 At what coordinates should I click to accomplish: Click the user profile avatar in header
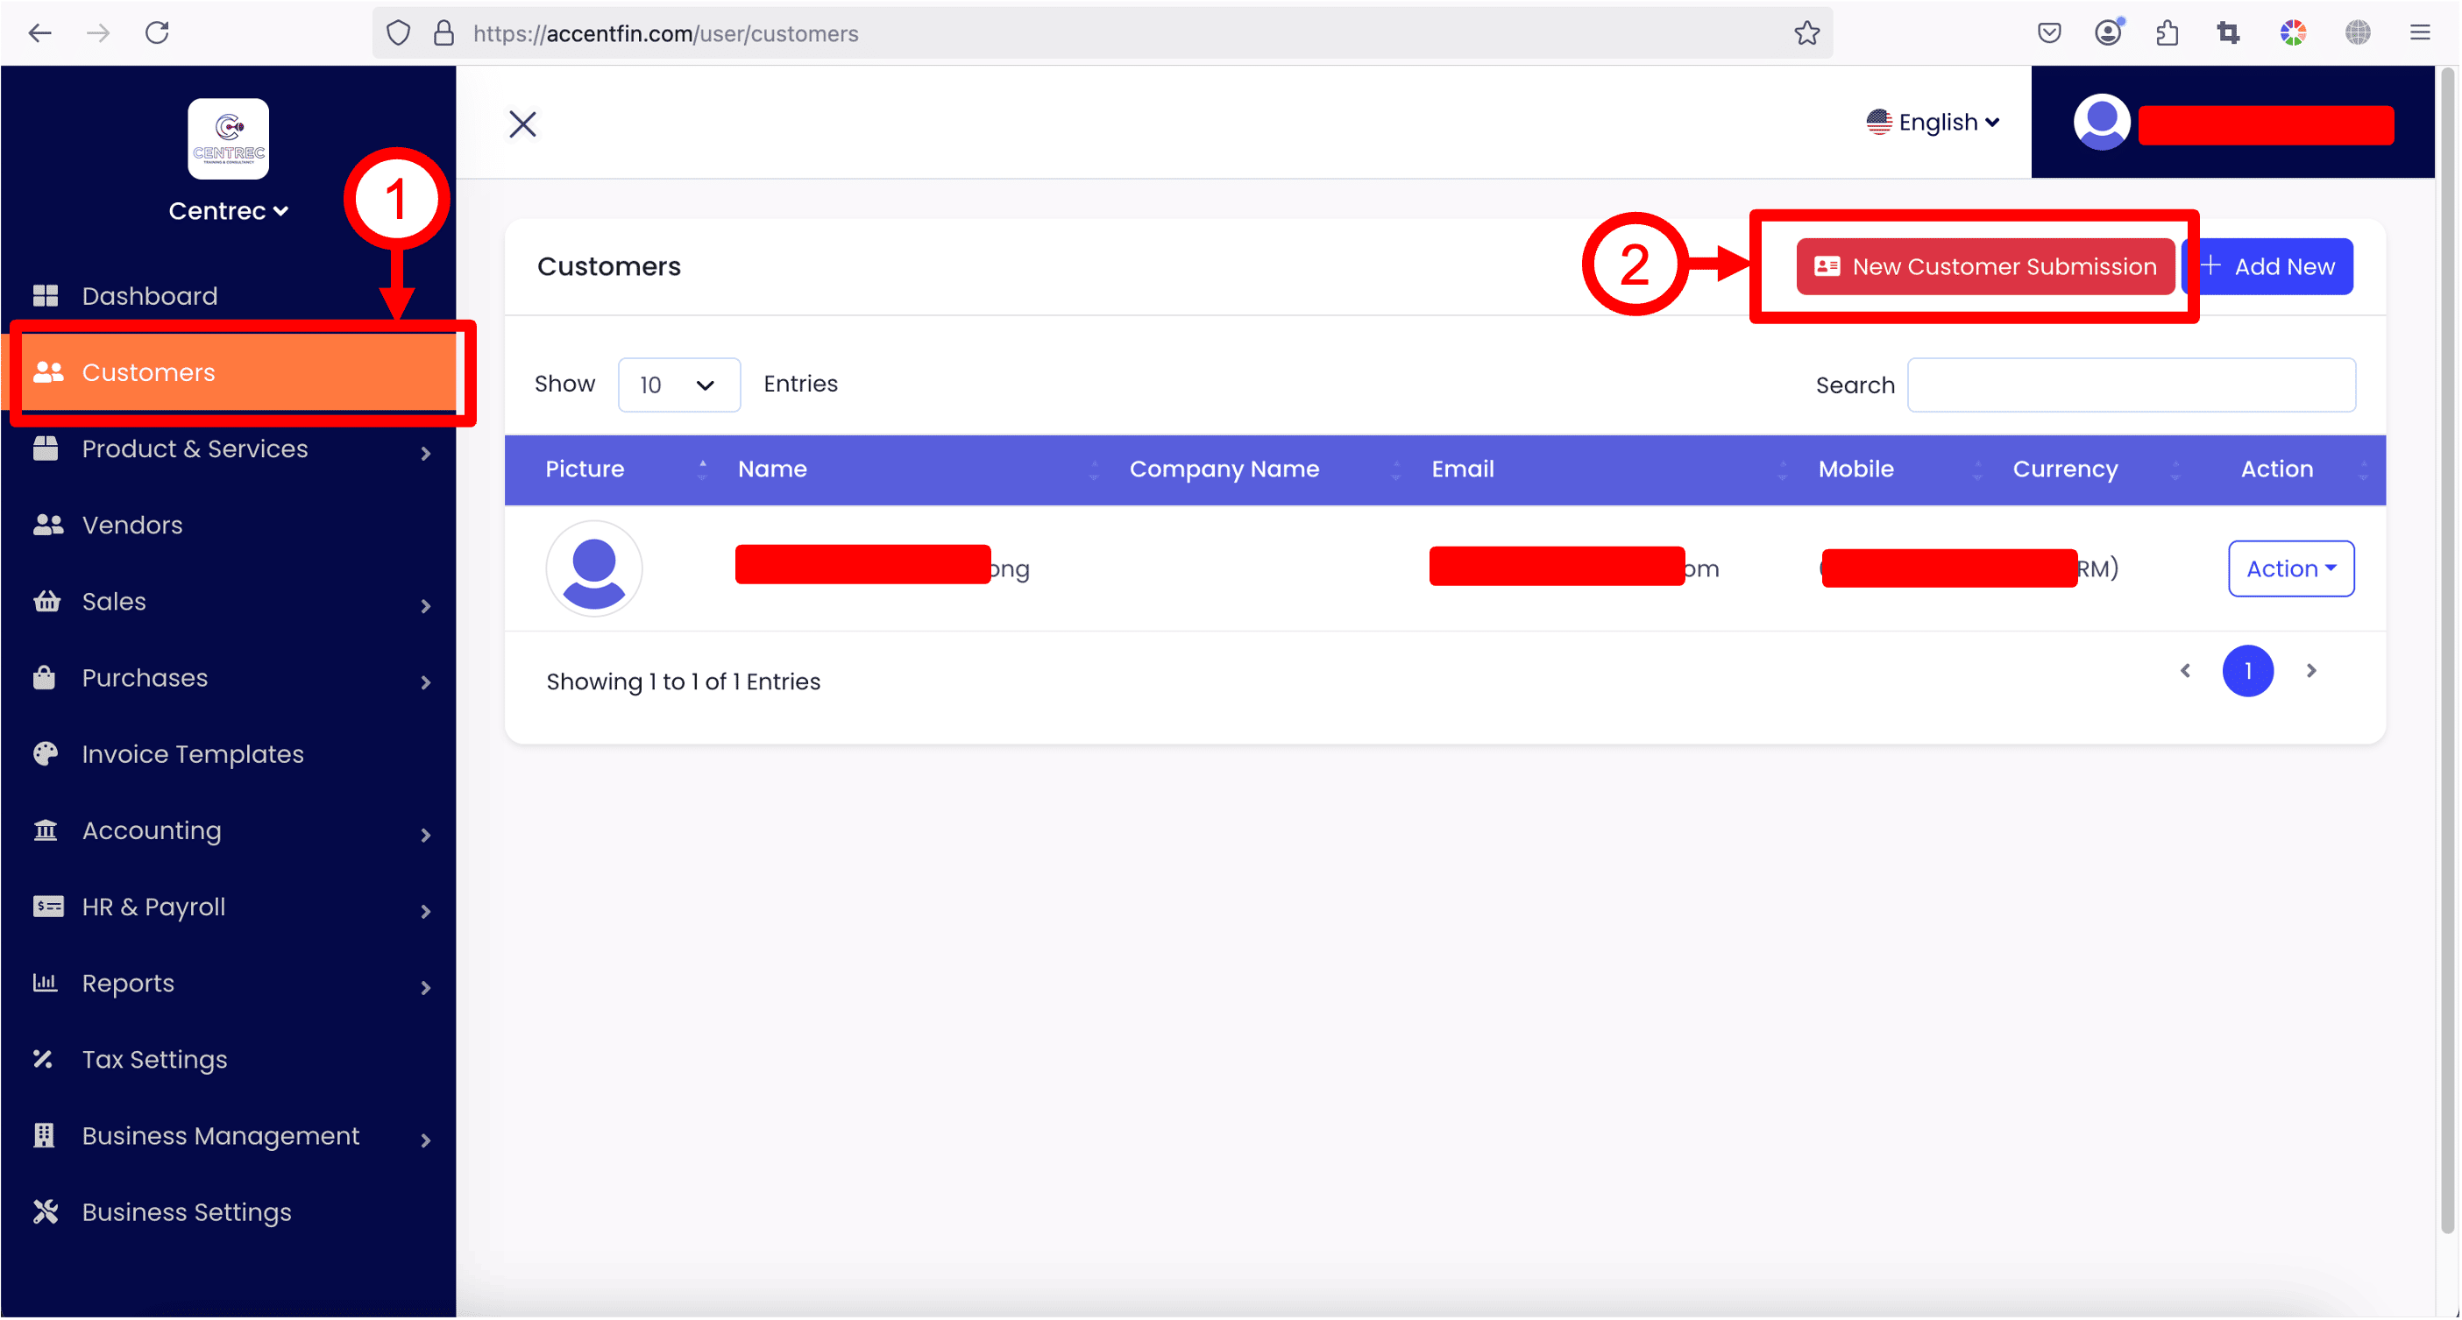pyautogui.click(x=2101, y=123)
